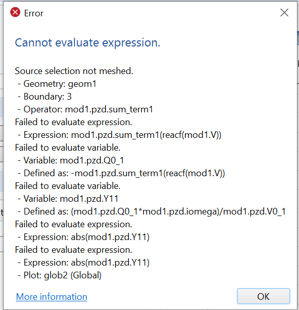Click the 'Geometry: geom1' line

pos(57,84)
